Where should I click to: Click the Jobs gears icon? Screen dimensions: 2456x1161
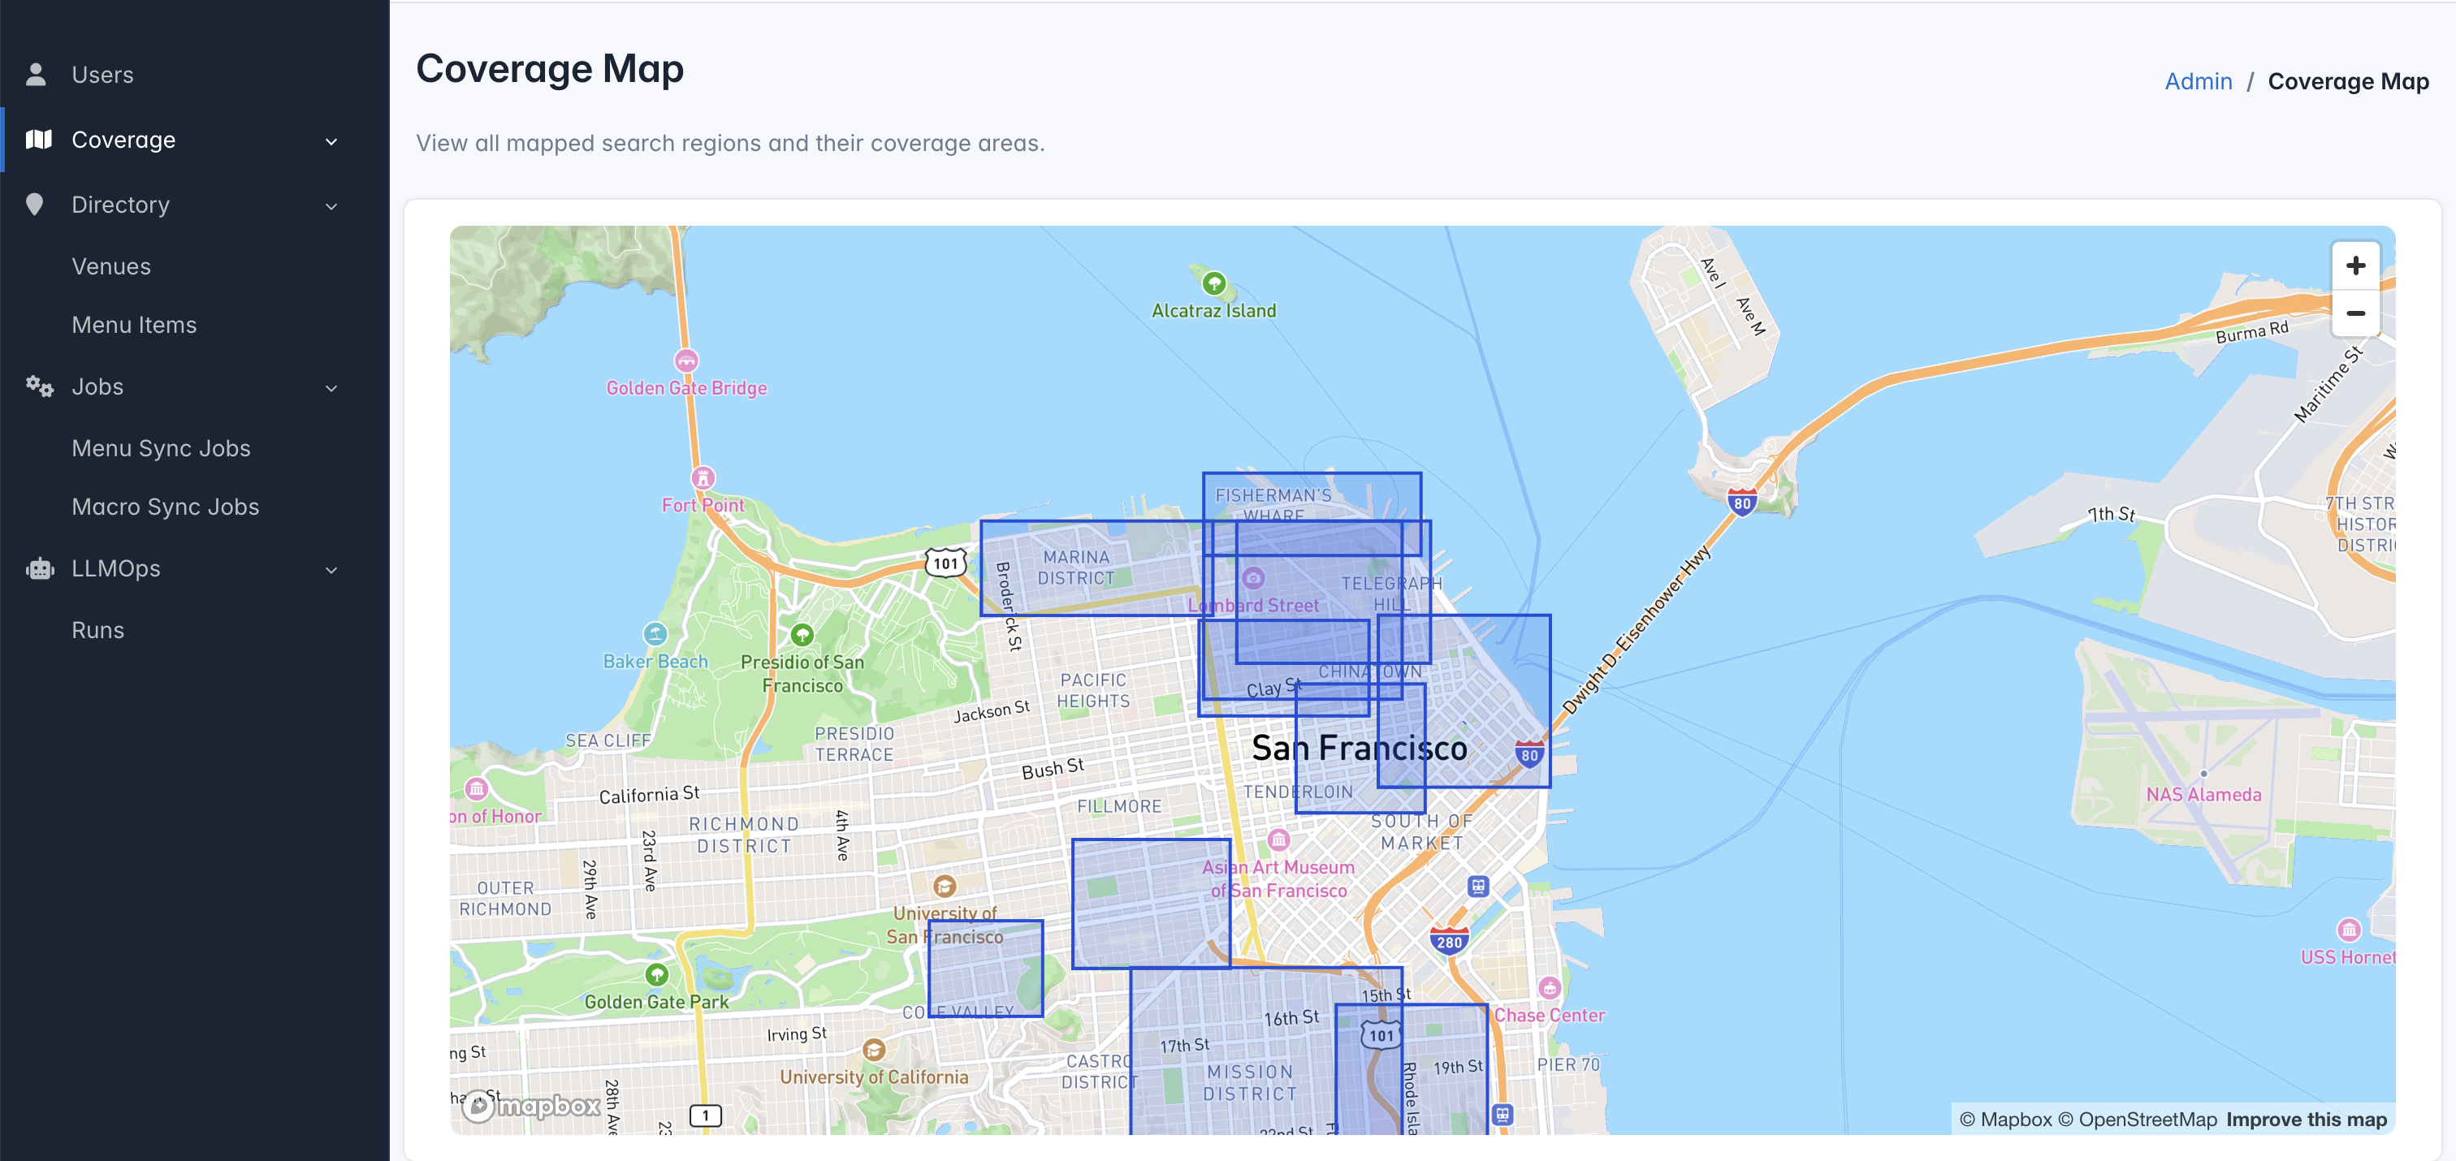[x=39, y=386]
